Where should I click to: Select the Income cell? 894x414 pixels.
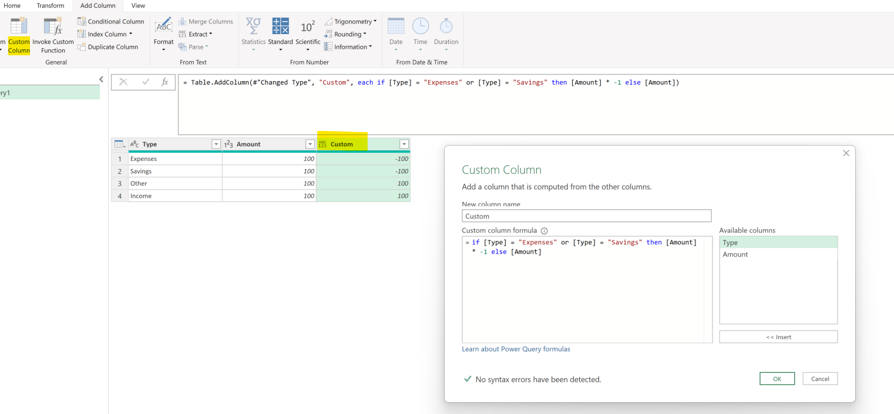pos(175,196)
